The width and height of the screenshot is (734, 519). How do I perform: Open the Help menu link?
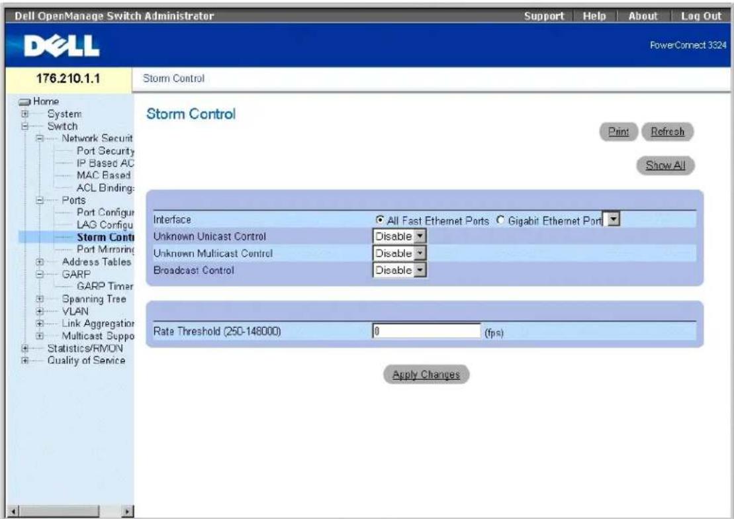594,16
